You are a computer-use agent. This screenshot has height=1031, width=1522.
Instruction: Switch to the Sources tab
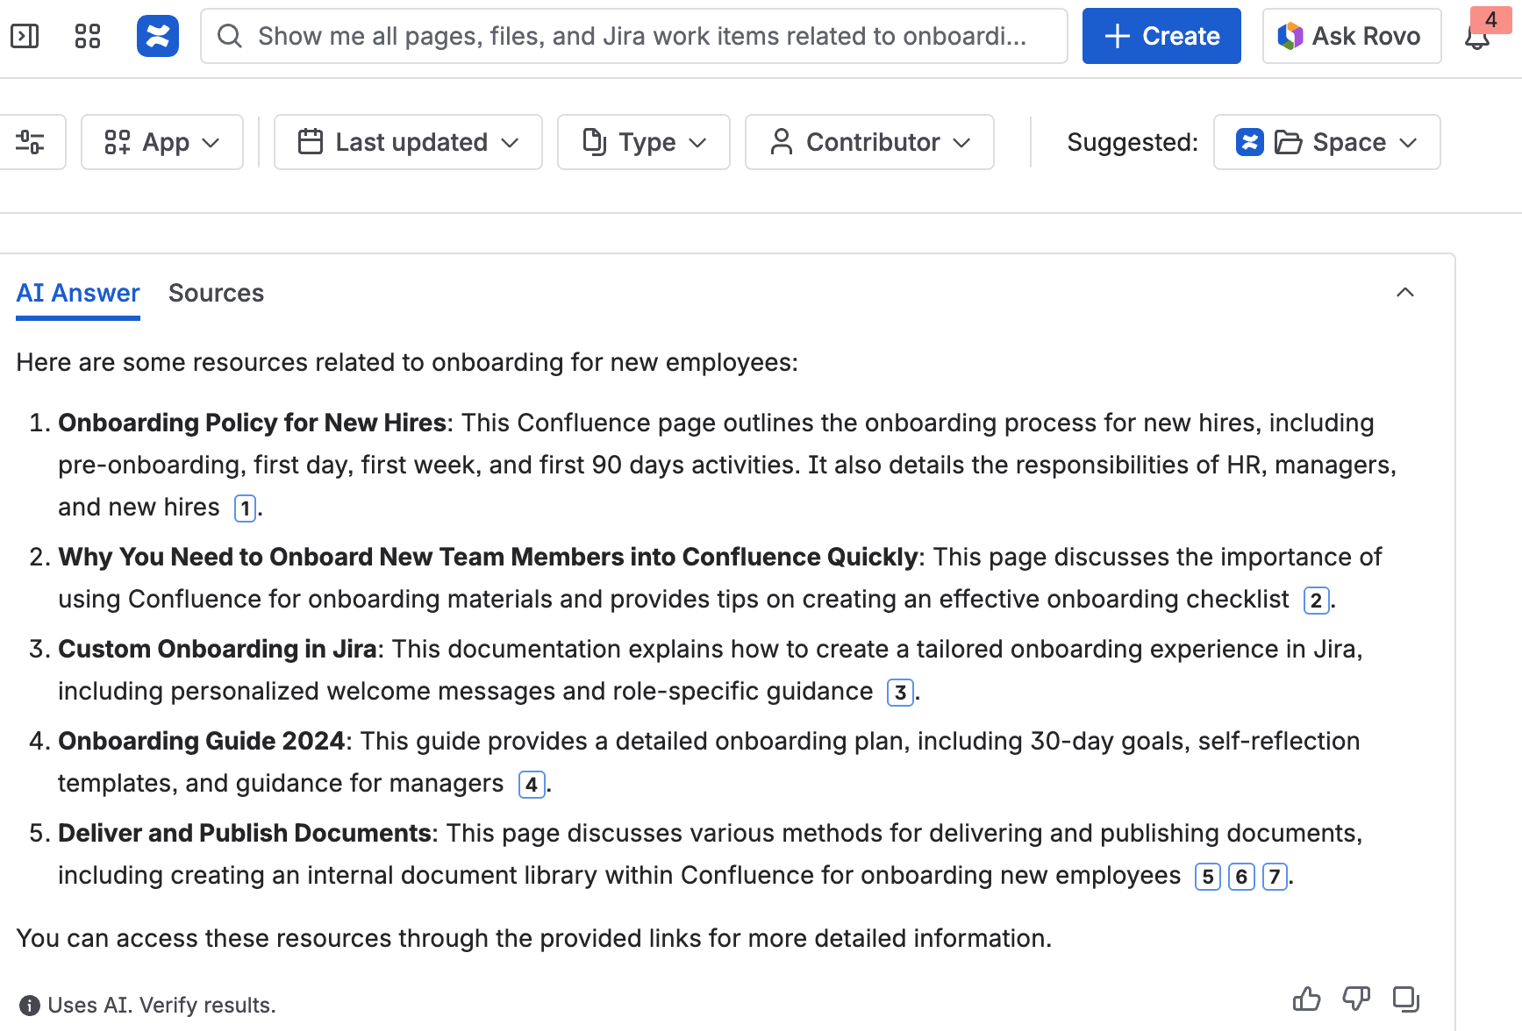tap(216, 293)
